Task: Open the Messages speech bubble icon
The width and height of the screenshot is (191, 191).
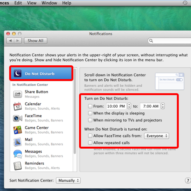Action: (x=18, y=154)
